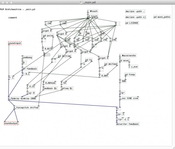Click the pd LICENSE object box
Screen dimensions: 175x149
[132, 23]
